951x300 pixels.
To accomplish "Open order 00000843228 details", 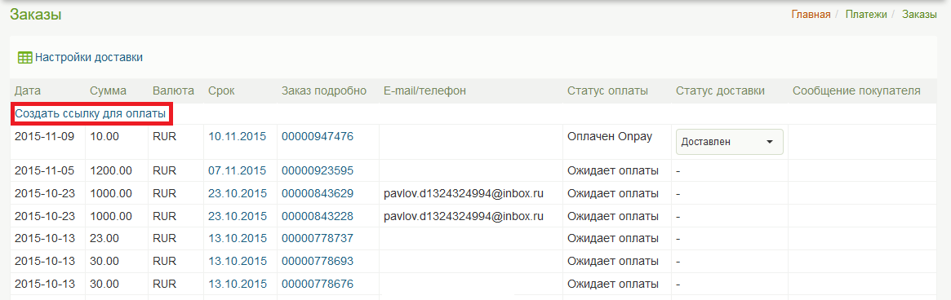I will [x=318, y=216].
